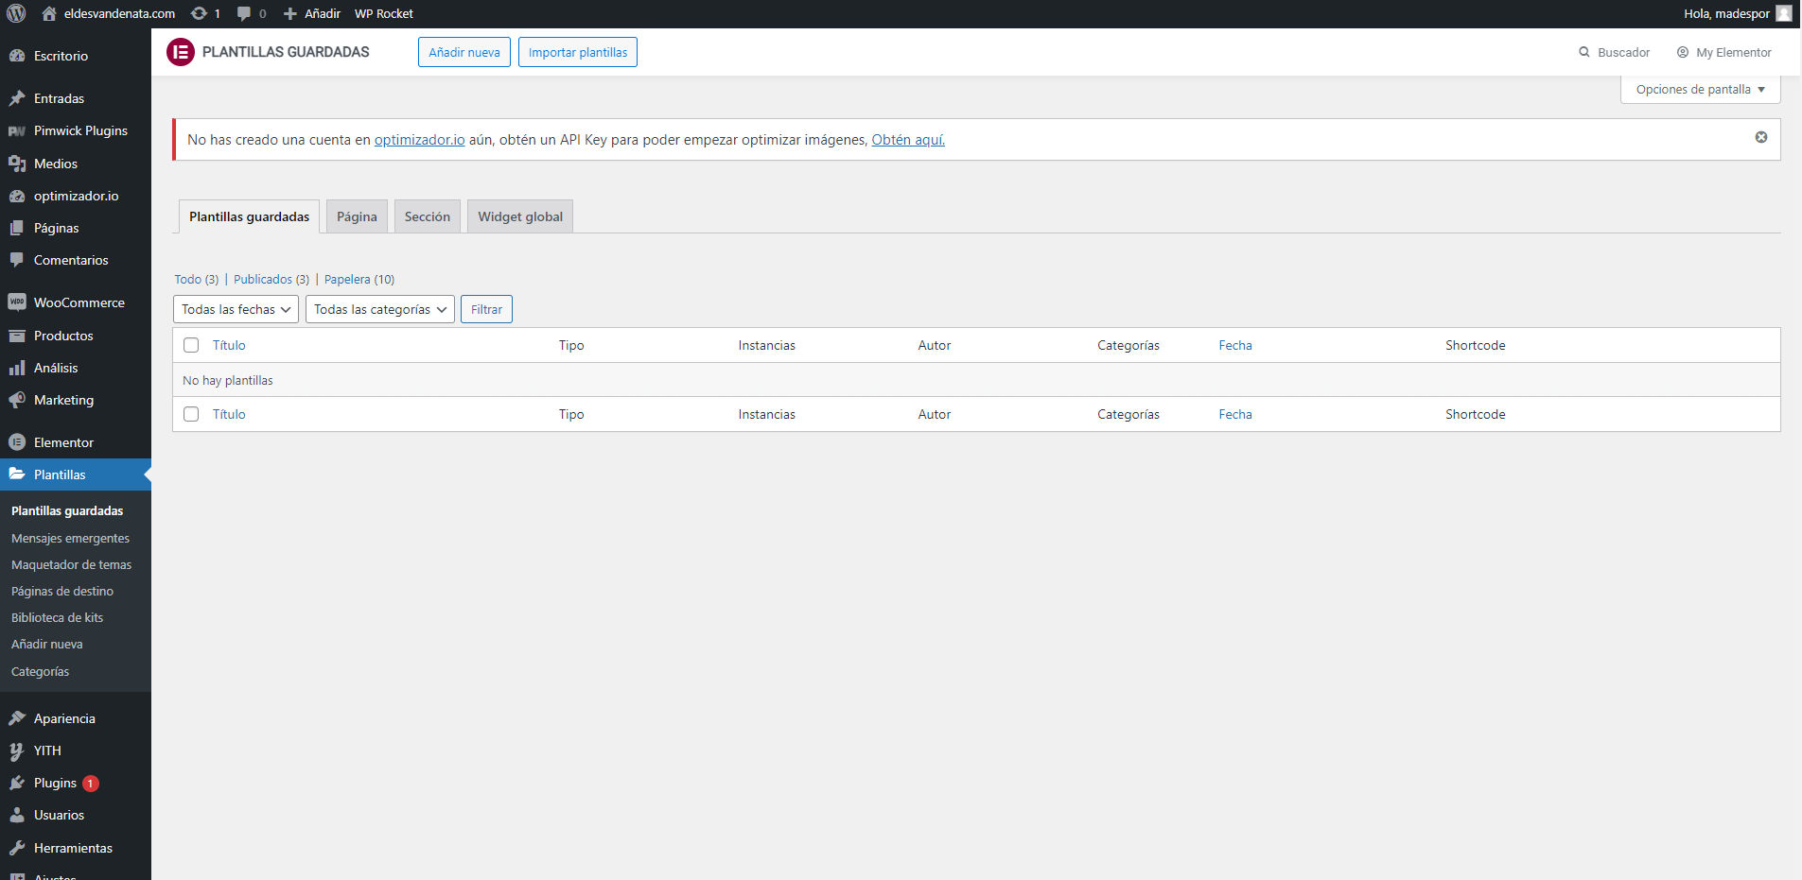Switch to the Plantillas guardadas tab

pyautogui.click(x=249, y=216)
